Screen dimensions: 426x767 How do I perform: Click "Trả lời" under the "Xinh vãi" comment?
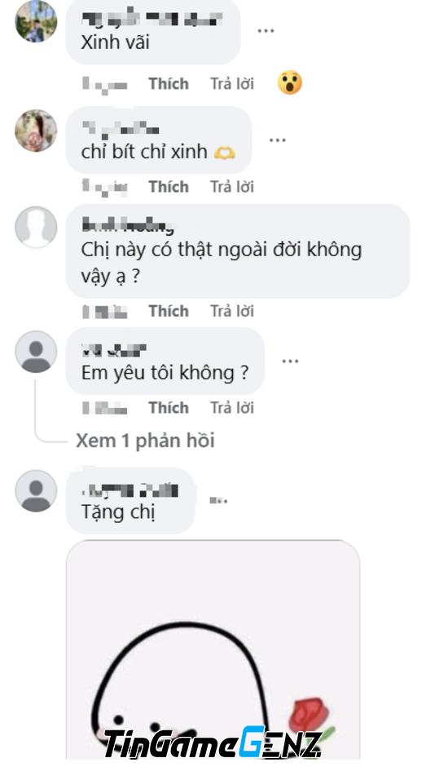tap(232, 84)
